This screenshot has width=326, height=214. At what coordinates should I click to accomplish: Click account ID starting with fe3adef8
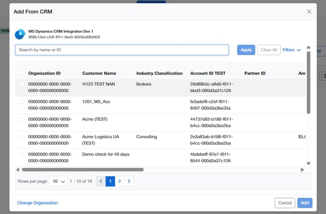(x=210, y=105)
